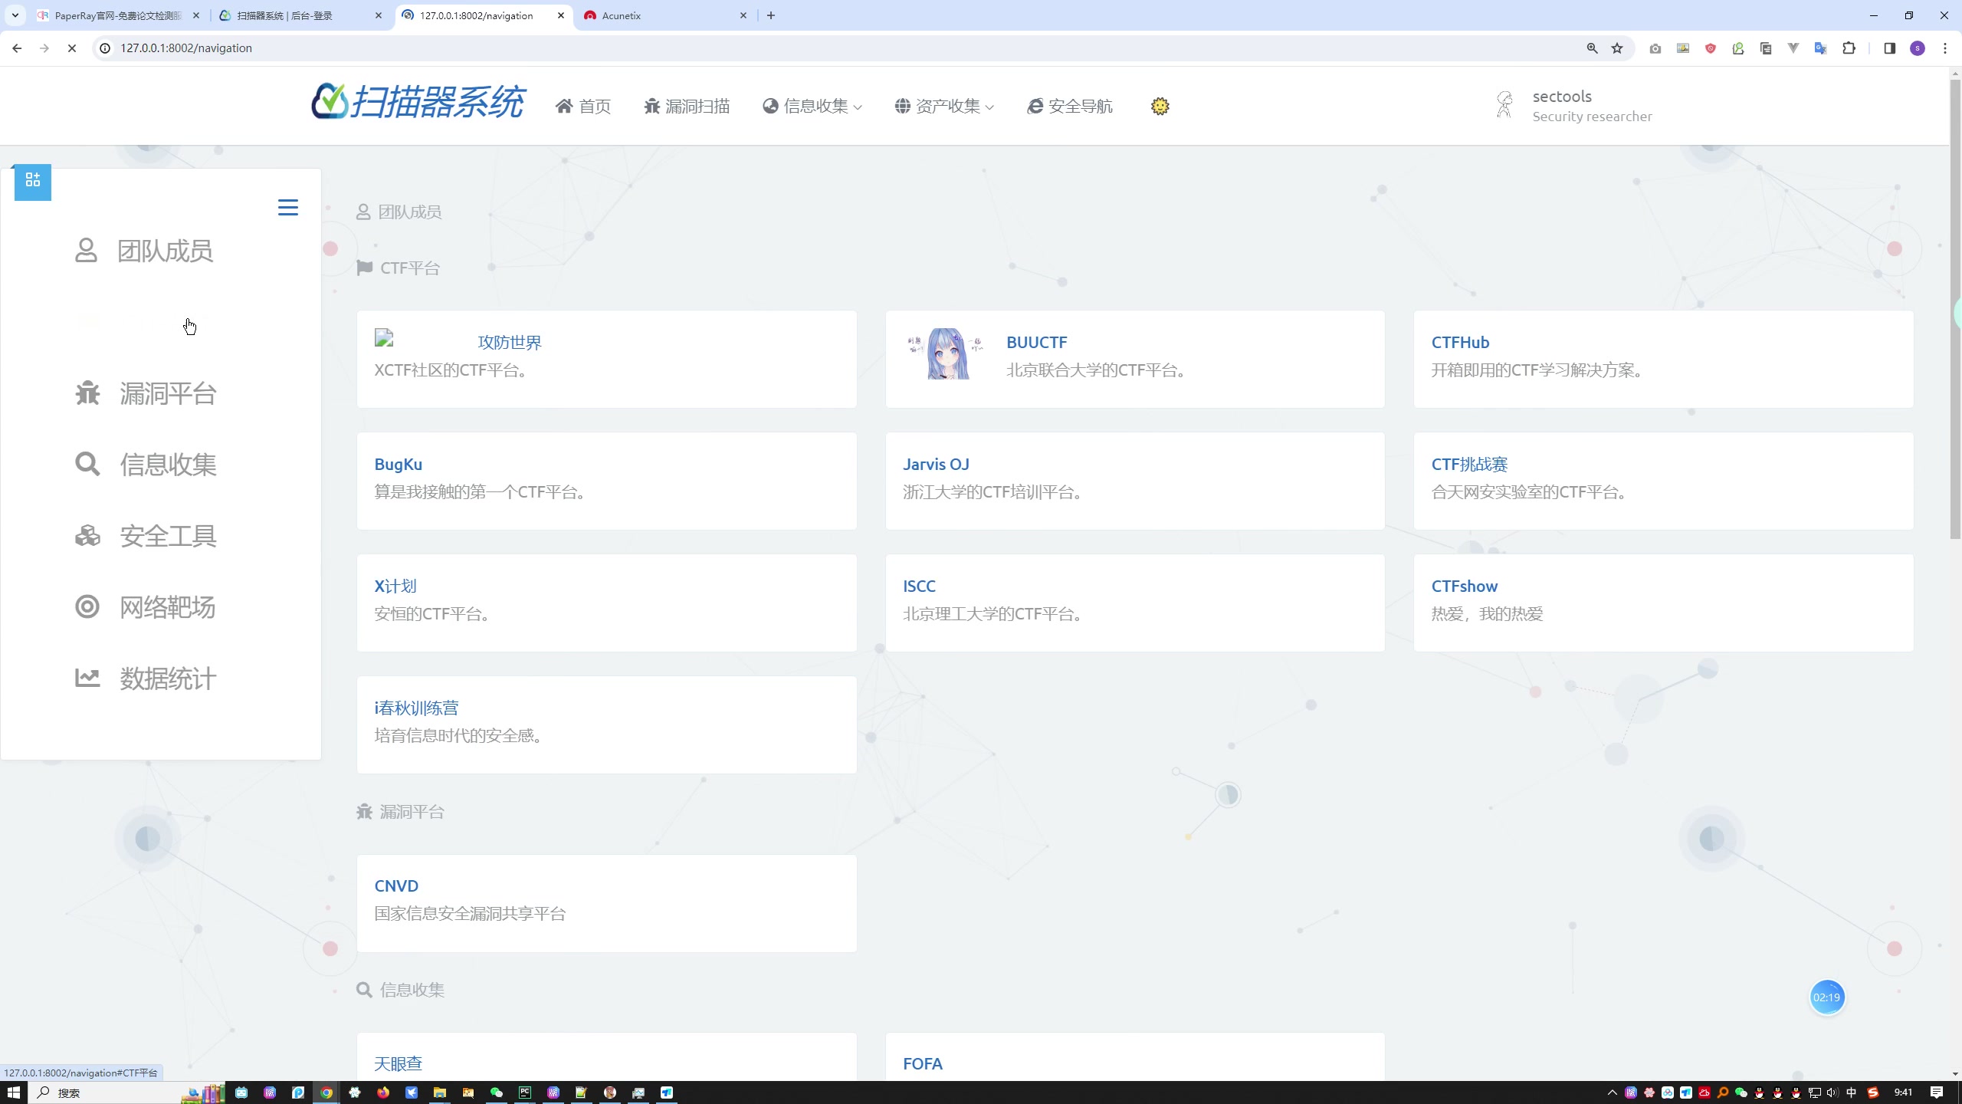Open the BUUCTF link

pyautogui.click(x=1037, y=343)
